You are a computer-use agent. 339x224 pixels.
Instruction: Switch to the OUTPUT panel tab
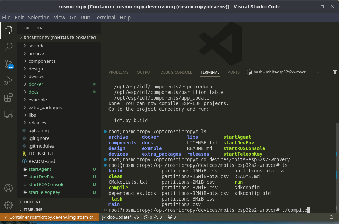click(144, 72)
